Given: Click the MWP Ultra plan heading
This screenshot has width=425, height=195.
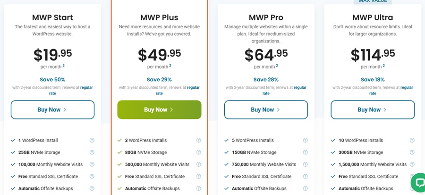Looking at the screenshot, I should pos(373,17).
